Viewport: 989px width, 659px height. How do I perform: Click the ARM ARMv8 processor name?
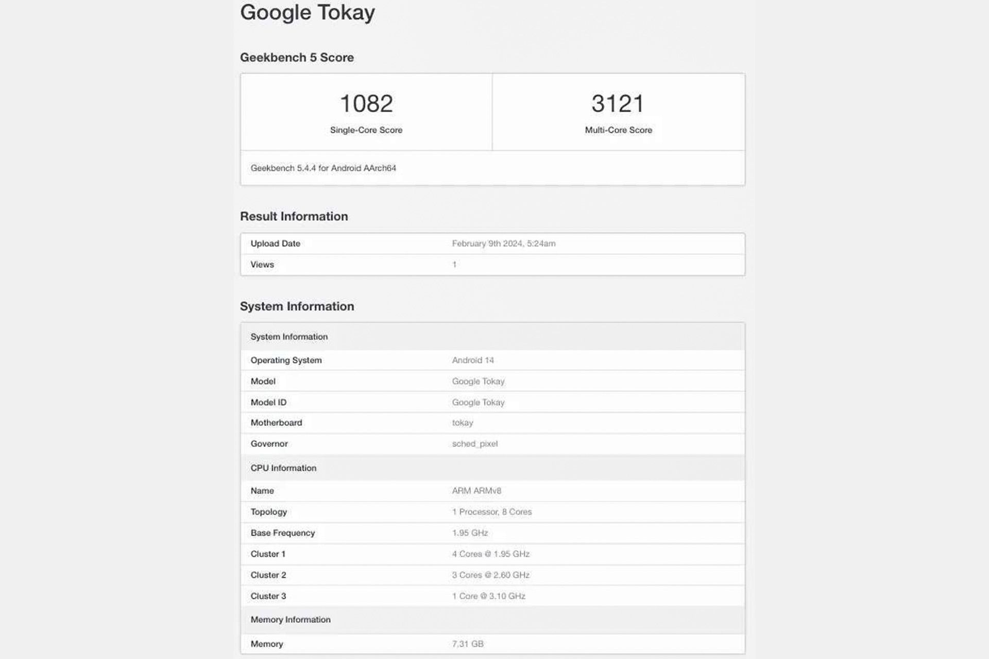coord(476,491)
